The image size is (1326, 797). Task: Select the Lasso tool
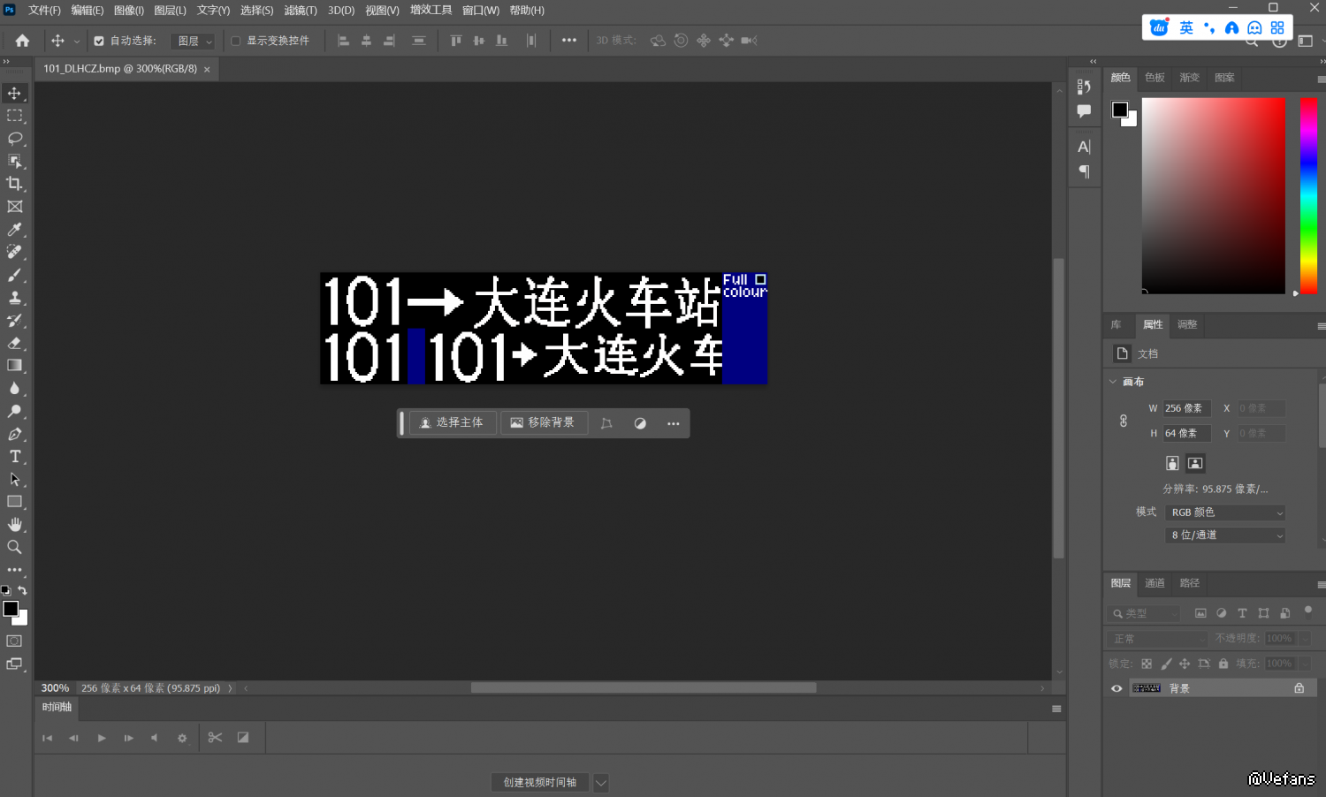(x=14, y=139)
